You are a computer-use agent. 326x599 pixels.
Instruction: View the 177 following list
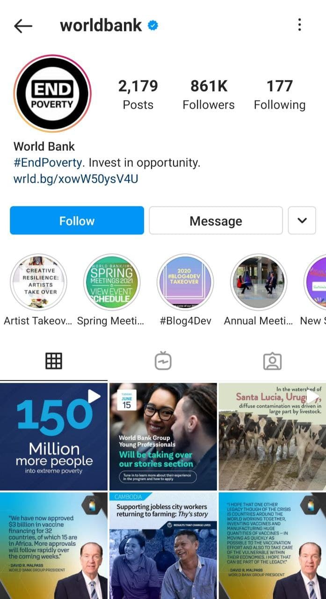(280, 95)
